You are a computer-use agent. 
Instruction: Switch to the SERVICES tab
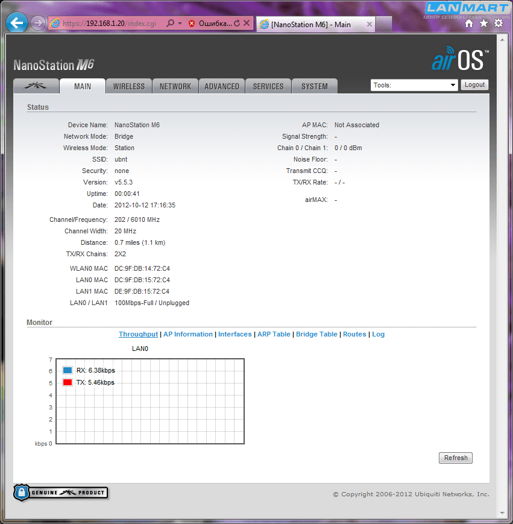pyautogui.click(x=268, y=86)
